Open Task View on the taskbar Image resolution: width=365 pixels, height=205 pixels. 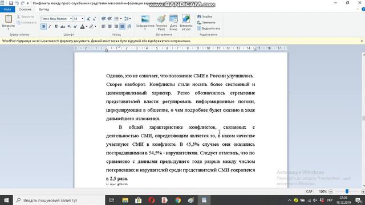pyautogui.click(x=112, y=200)
